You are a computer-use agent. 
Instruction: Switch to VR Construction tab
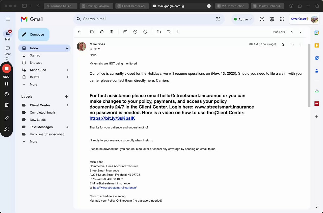[x=232, y=6]
